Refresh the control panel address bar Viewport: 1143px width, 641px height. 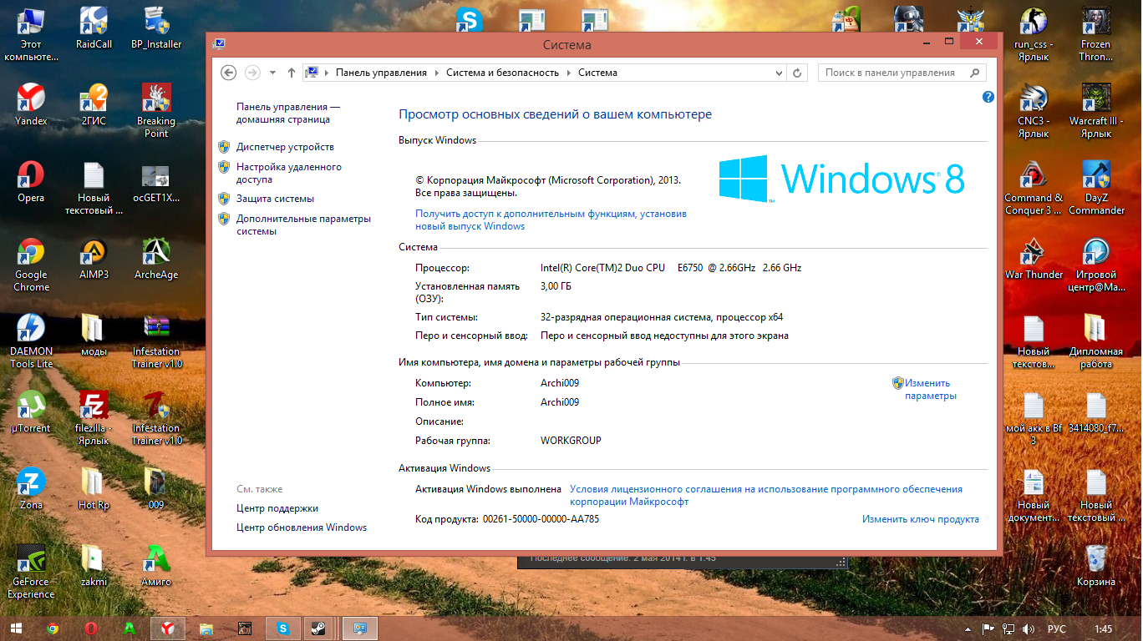pos(798,73)
